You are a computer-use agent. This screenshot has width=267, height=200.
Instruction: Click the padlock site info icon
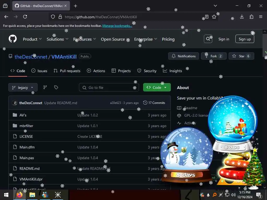(x=60, y=17)
